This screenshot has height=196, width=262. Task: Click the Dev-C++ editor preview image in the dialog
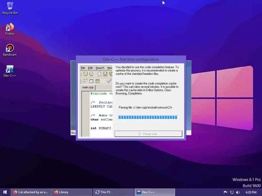pyautogui.click(x=96, y=101)
